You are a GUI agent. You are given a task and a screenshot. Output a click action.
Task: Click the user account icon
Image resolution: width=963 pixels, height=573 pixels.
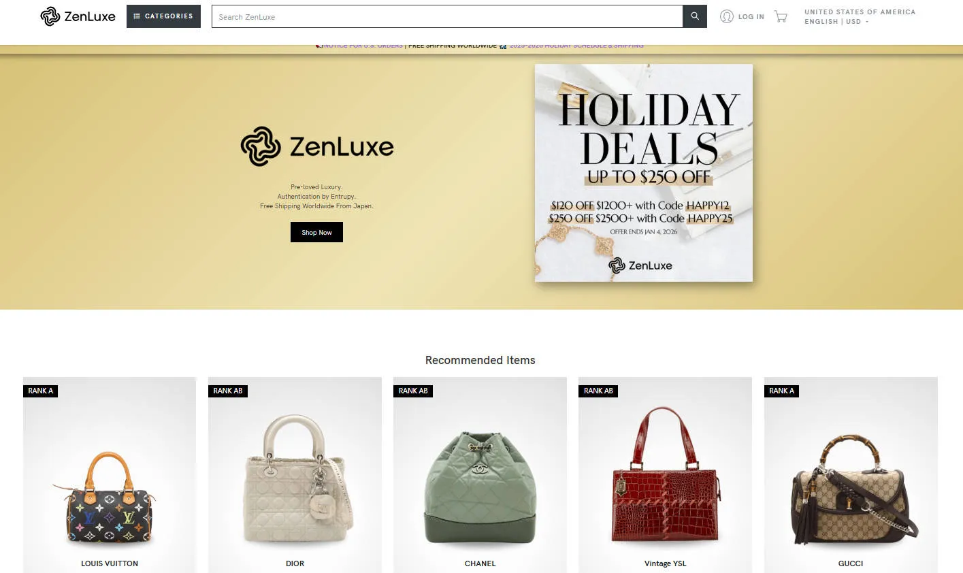726,16
